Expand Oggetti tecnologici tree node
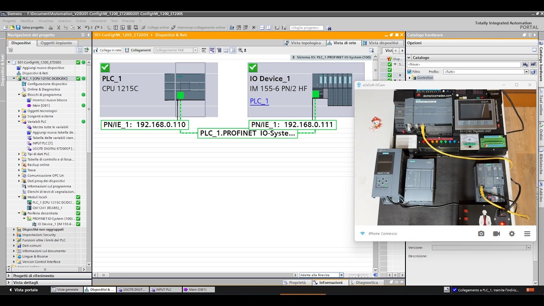 (19, 111)
